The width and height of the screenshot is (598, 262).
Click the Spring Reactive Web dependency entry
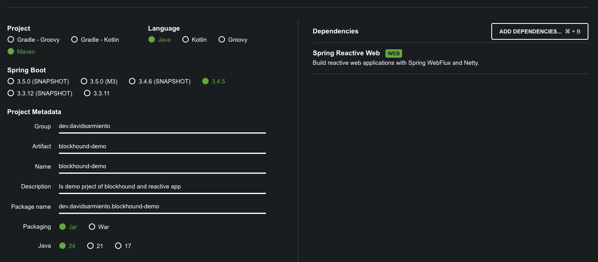click(450, 58)
